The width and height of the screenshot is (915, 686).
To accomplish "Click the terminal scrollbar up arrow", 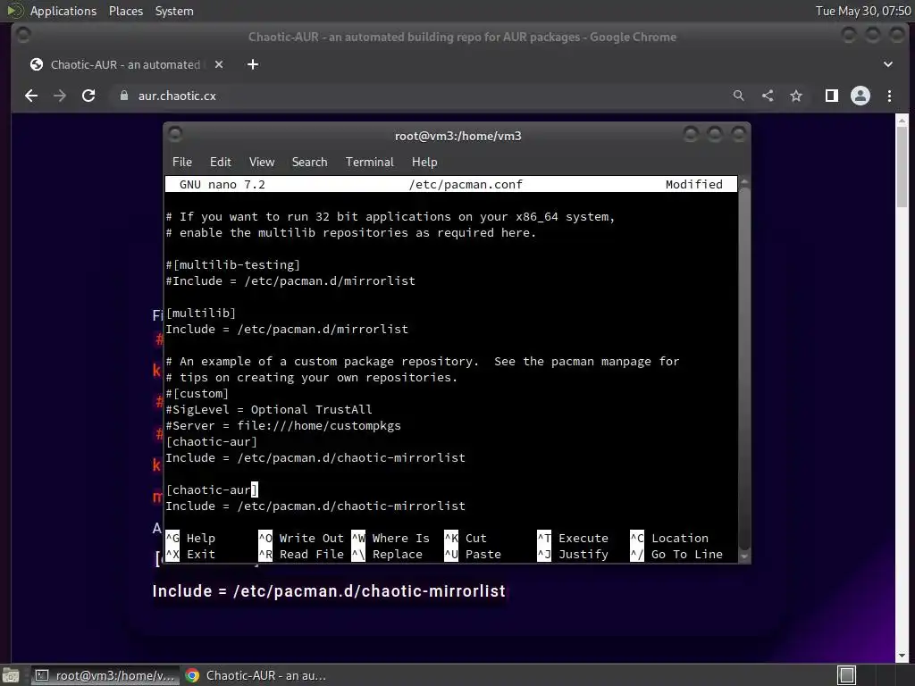I will click(744, 182).
